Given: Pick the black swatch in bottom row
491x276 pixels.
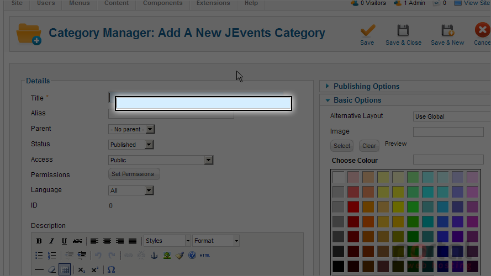Looking at the screenshot, I should pos(338,267).
